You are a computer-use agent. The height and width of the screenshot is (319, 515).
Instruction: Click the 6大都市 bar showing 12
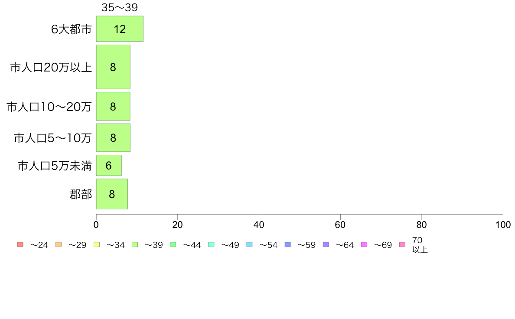[x=120, y=29]
